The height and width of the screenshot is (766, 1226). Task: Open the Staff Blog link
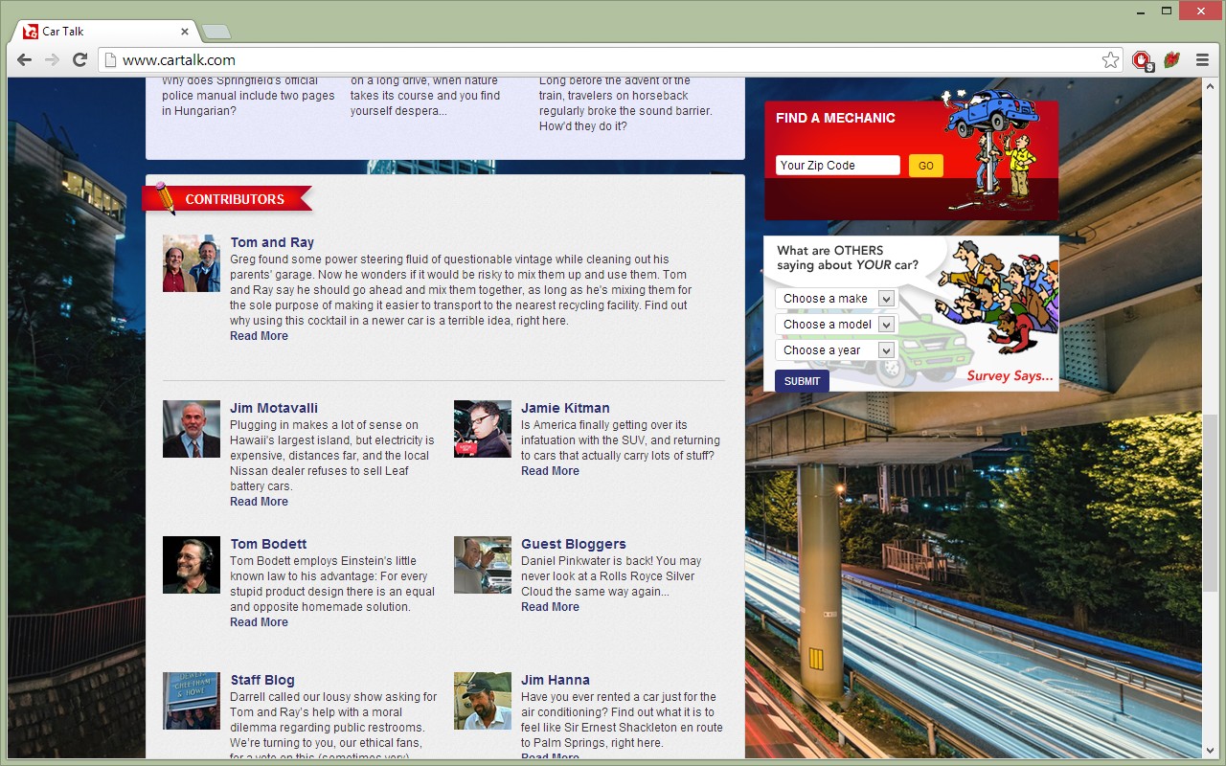pyautogui.click(x=262, y=680)
